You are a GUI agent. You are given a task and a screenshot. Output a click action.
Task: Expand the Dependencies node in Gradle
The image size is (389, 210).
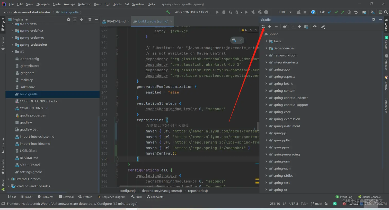[266, 48]
